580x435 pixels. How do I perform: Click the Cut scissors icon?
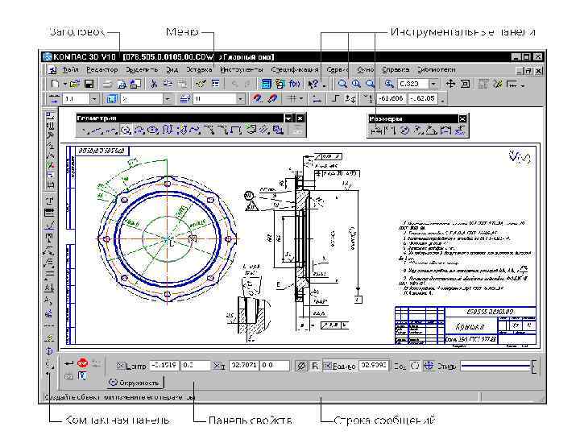pyautogui.click(x=154, y=84)
